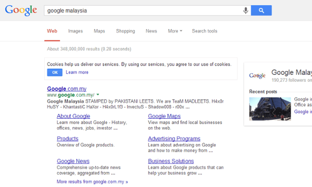Open the Google News sitelink
This screenshot has height=187, width=312.
[x=73, y=161]
